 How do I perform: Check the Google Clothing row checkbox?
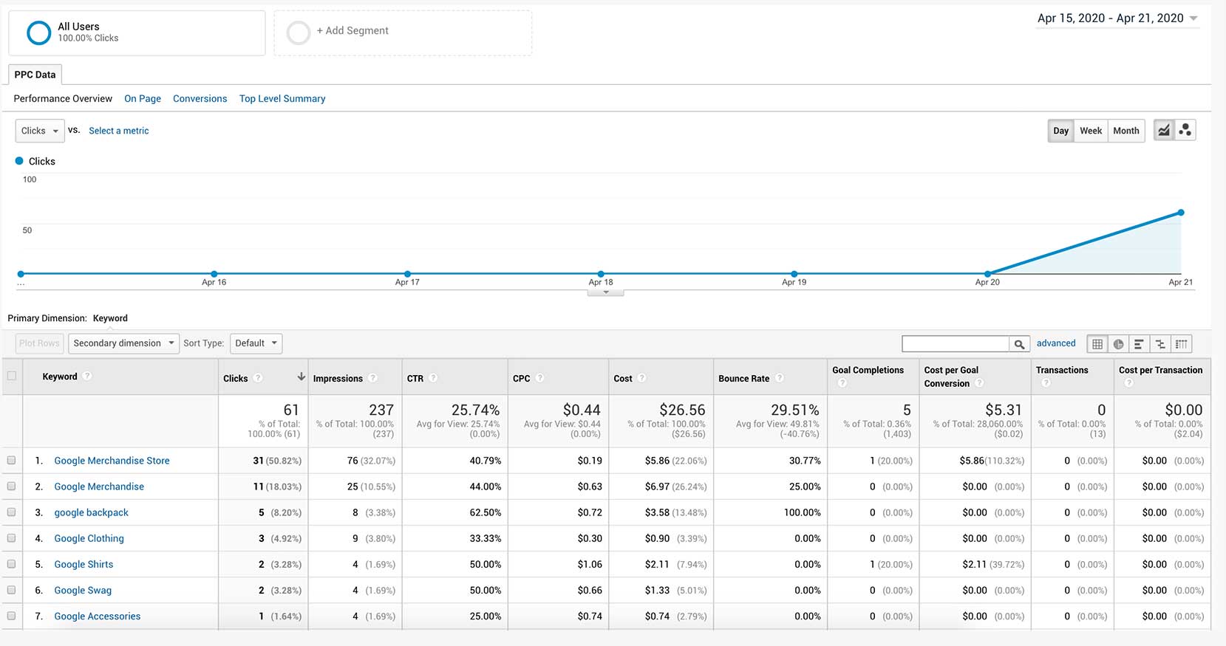click(x=11, y=538)
